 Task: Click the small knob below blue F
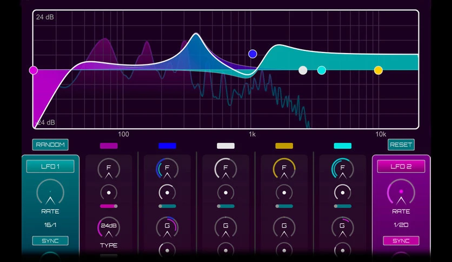(x=167, y=193)
